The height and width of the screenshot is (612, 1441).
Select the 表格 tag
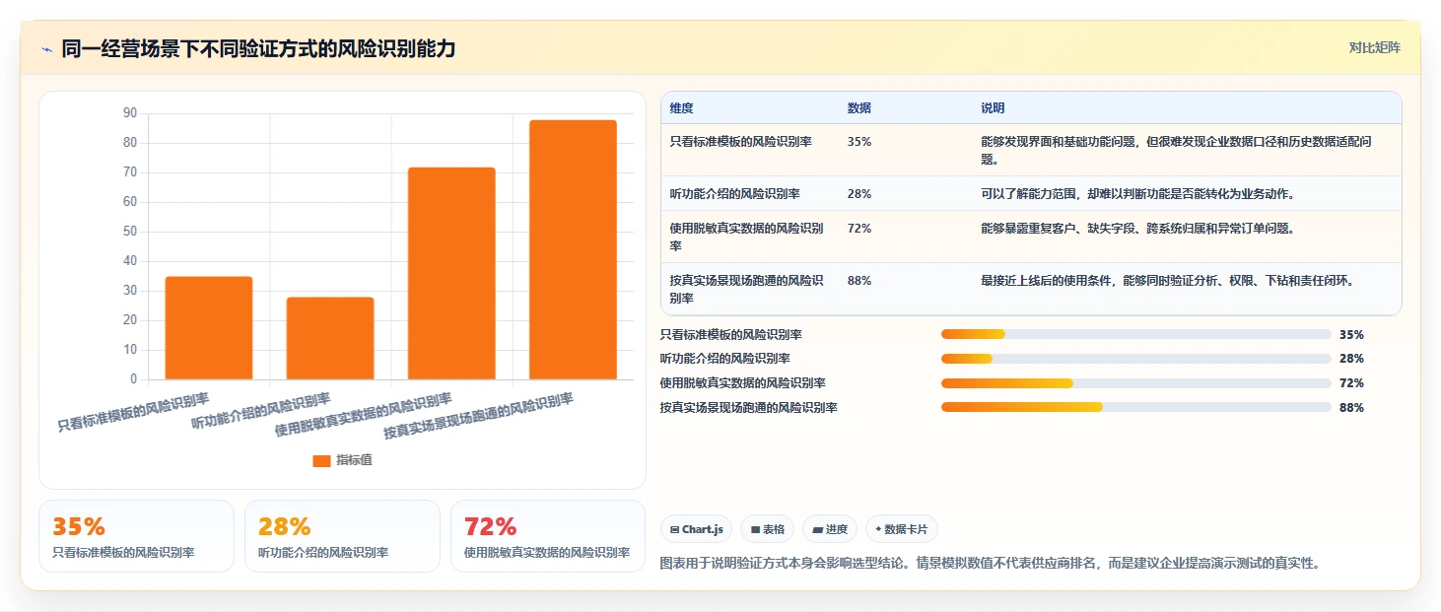point(768,529)
